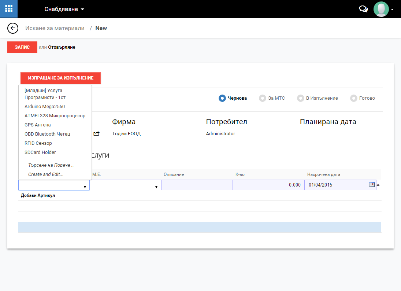This screenshot has width=401, height=291.
Task: Open the calendar date picker icon
Action: pos(372,185)
